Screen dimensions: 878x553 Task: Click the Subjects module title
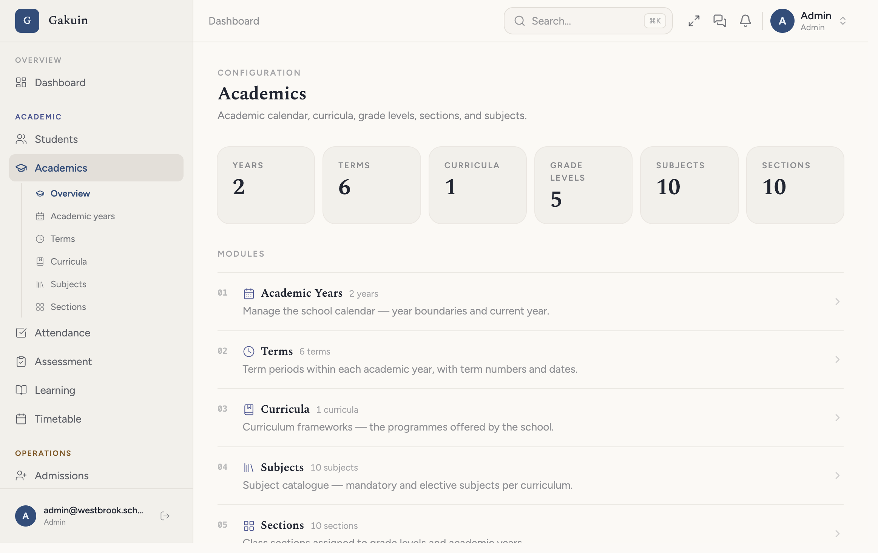click(282, 468)
